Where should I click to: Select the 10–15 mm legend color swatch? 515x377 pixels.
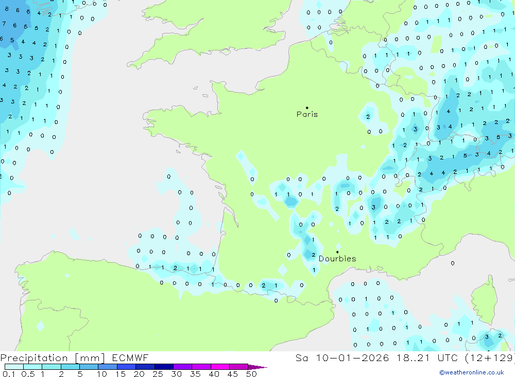pos(108,367)
